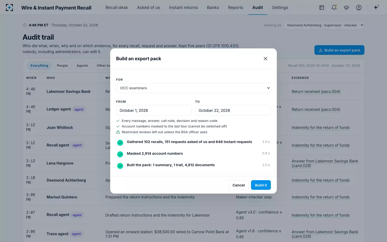387x242 pixels.
Task: Click the name Joan Whitlock
Action: click(x=60, y=127)
